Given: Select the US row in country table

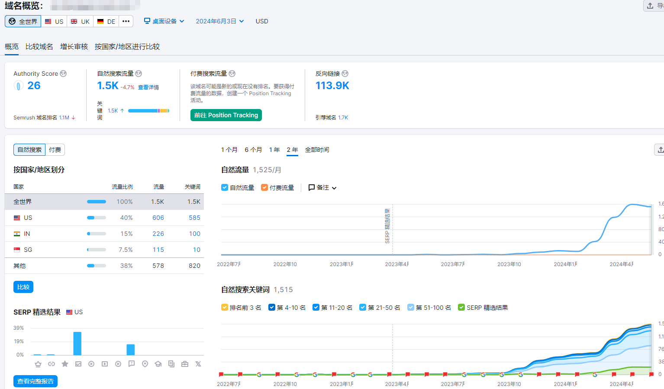Looking at the screenshot, I should 104,218.
